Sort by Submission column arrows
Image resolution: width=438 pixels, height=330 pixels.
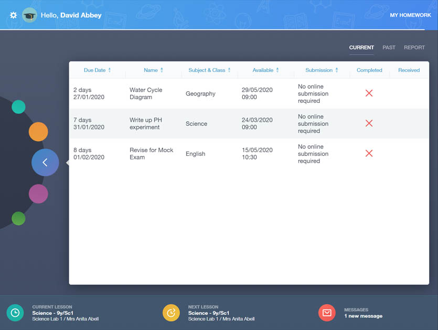337,70
